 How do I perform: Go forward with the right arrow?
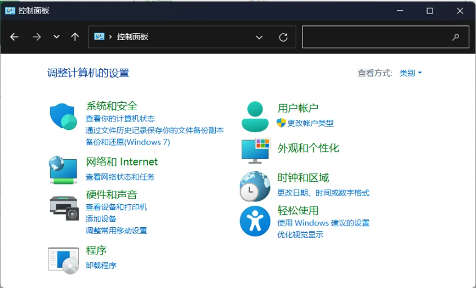coord(37,37)
